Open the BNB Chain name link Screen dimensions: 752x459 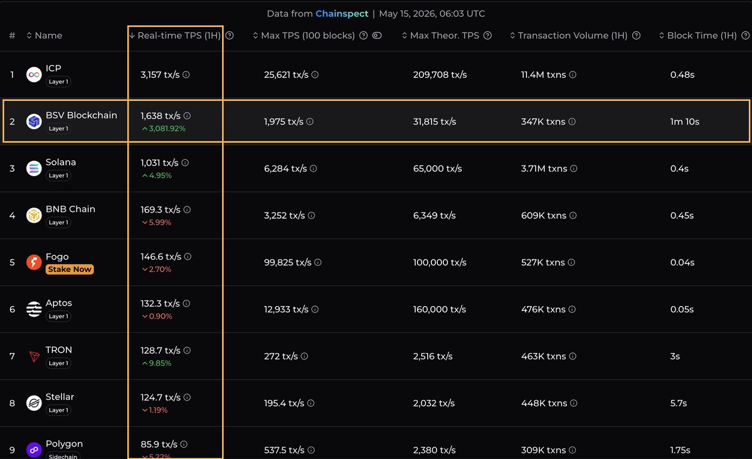tap(70, 209)
